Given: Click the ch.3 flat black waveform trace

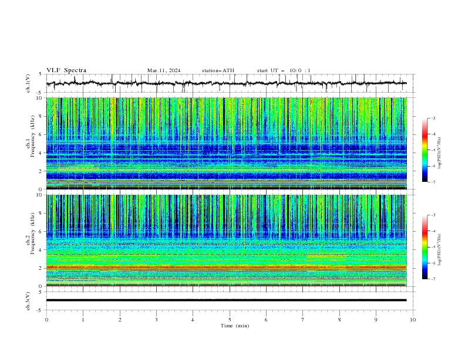Looking at the screenshot, I should [226, 300].
